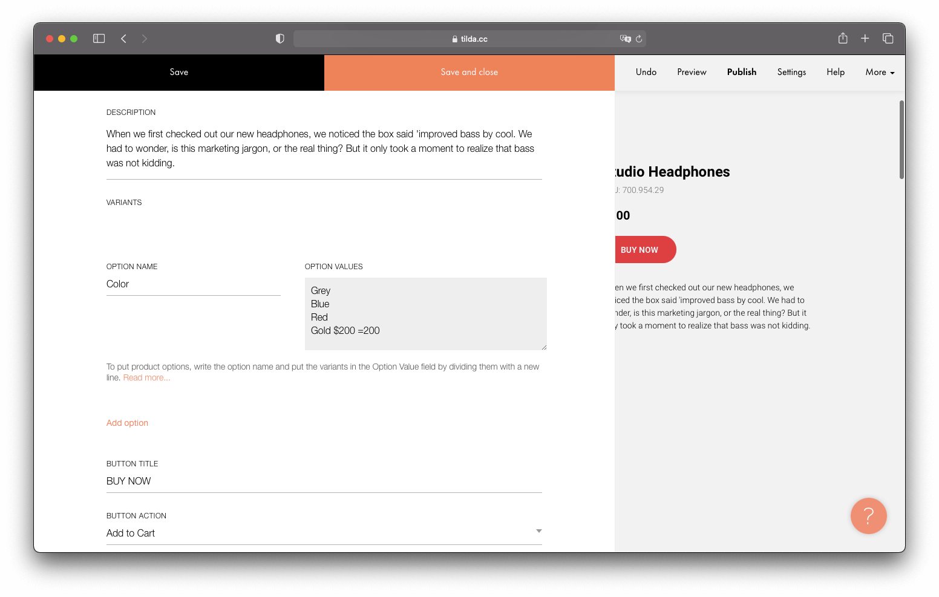Click the Color option name field
This screenshot has height=597, width=939.
[x=192, y=284]
